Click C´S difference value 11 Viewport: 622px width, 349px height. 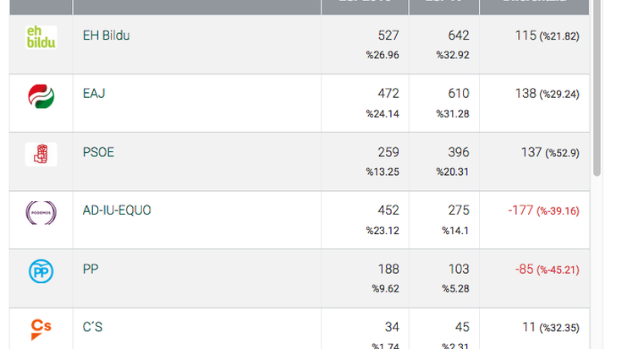tap(529, 327)
